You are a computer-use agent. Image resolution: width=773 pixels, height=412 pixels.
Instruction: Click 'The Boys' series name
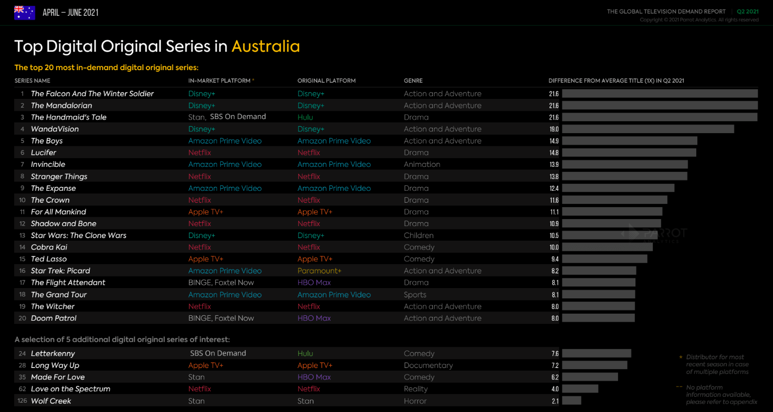point(47,141)
